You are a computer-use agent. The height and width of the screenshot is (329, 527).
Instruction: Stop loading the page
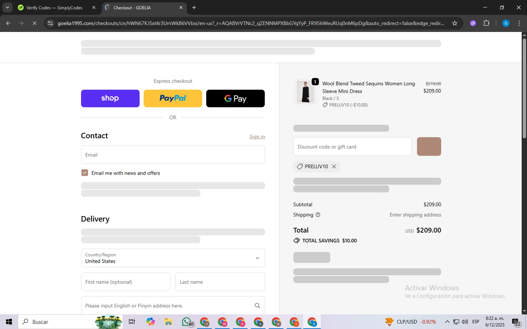coord(34,23)
